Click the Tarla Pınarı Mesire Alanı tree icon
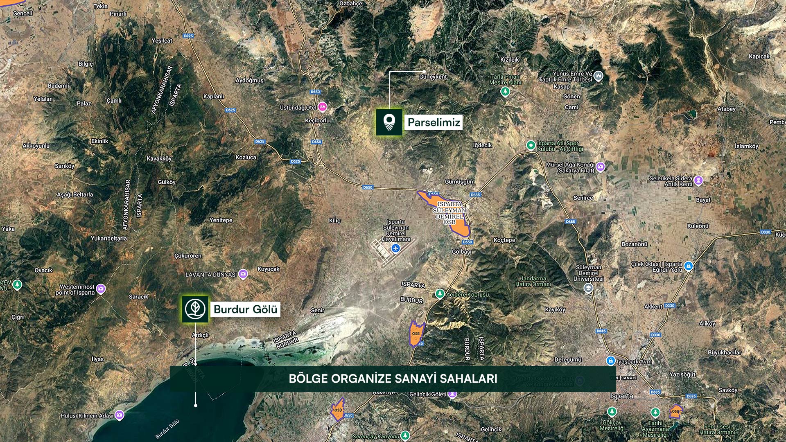 pos(505,91)
